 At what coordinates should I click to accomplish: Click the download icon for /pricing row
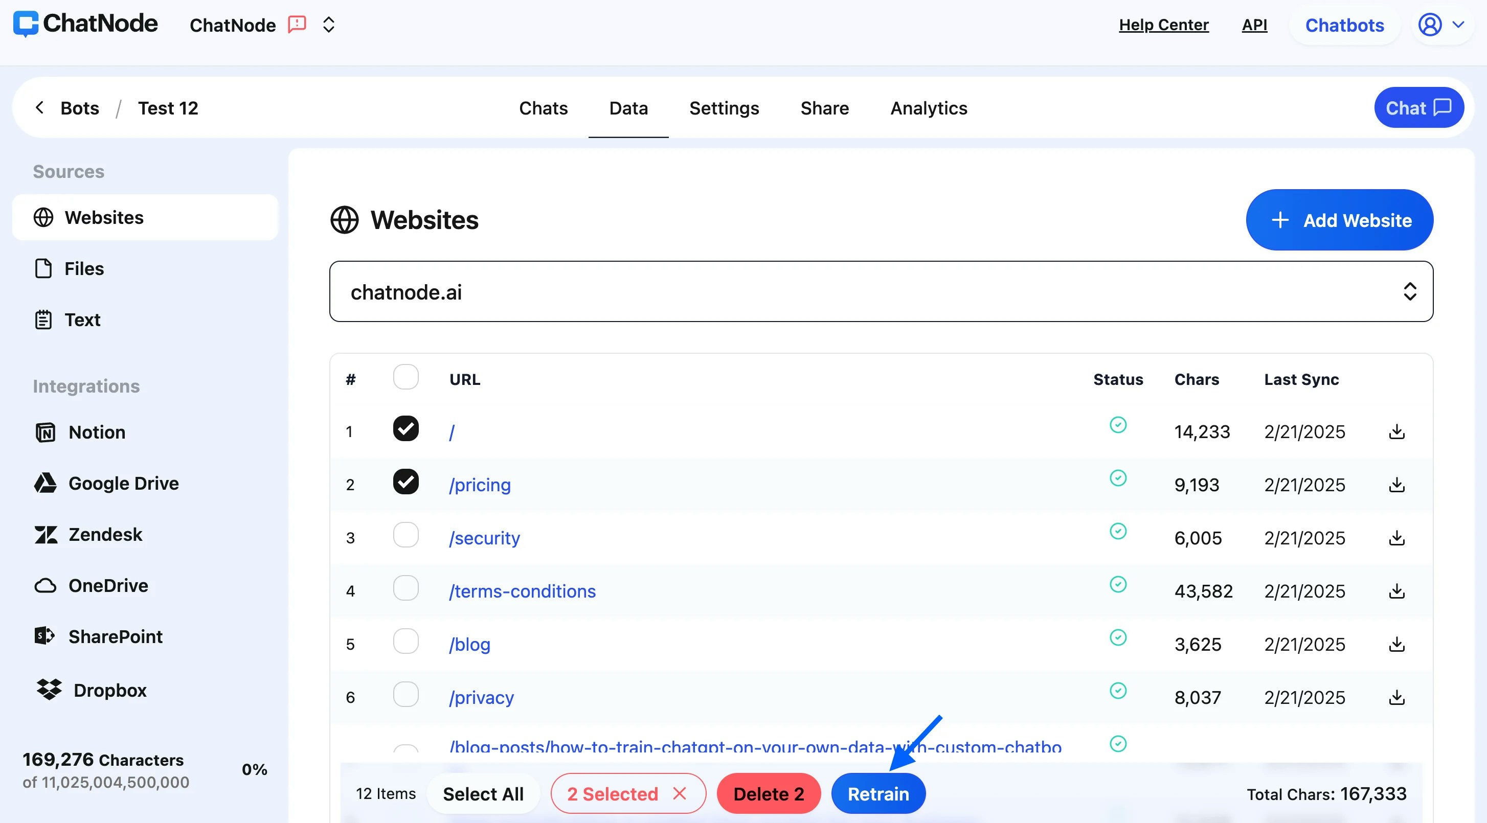click(1396, 484)
